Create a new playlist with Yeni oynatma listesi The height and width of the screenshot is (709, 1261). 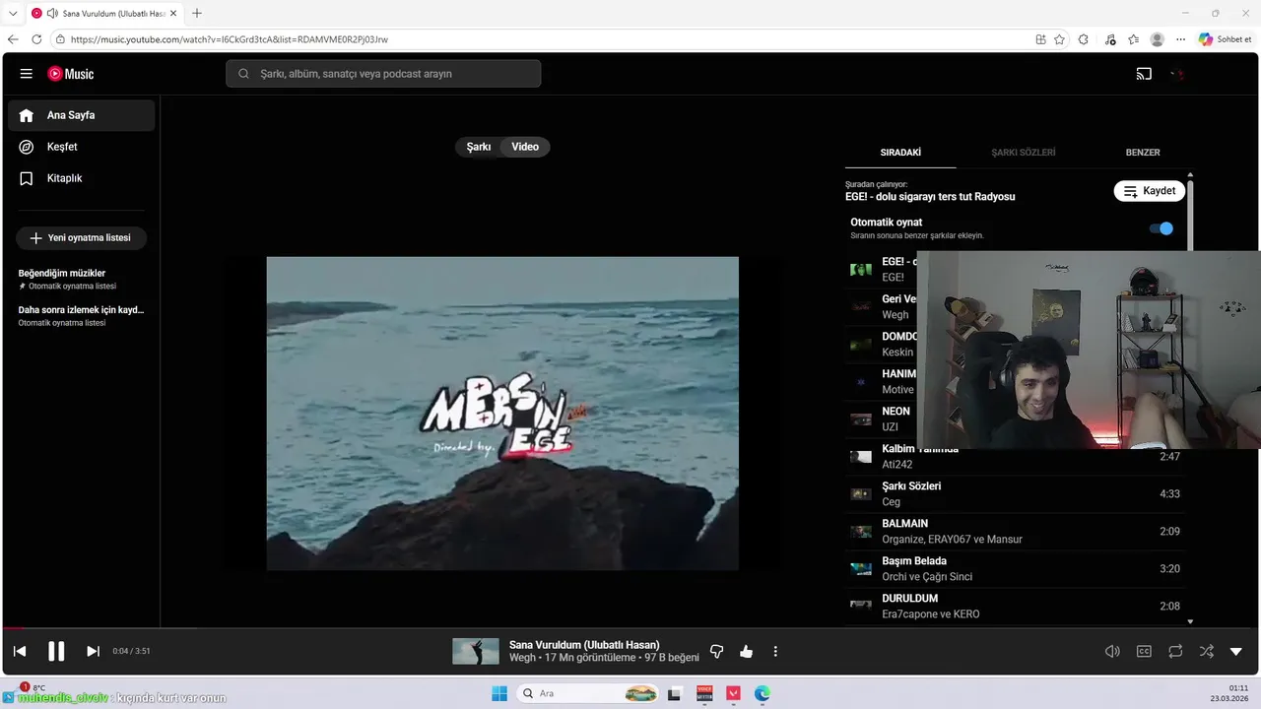[x=81, y=238]
